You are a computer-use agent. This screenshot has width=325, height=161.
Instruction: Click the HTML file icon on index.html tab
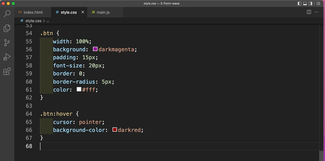pyautogui.click(x=20, y=12)
